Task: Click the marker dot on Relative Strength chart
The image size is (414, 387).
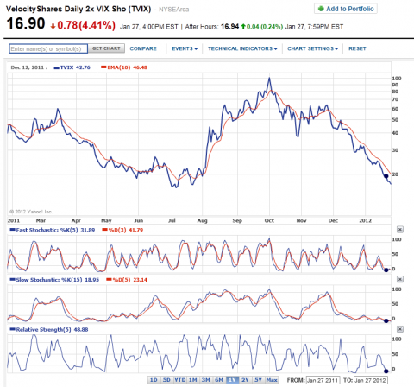Action: pyautogui.click(x=386, y=371)
